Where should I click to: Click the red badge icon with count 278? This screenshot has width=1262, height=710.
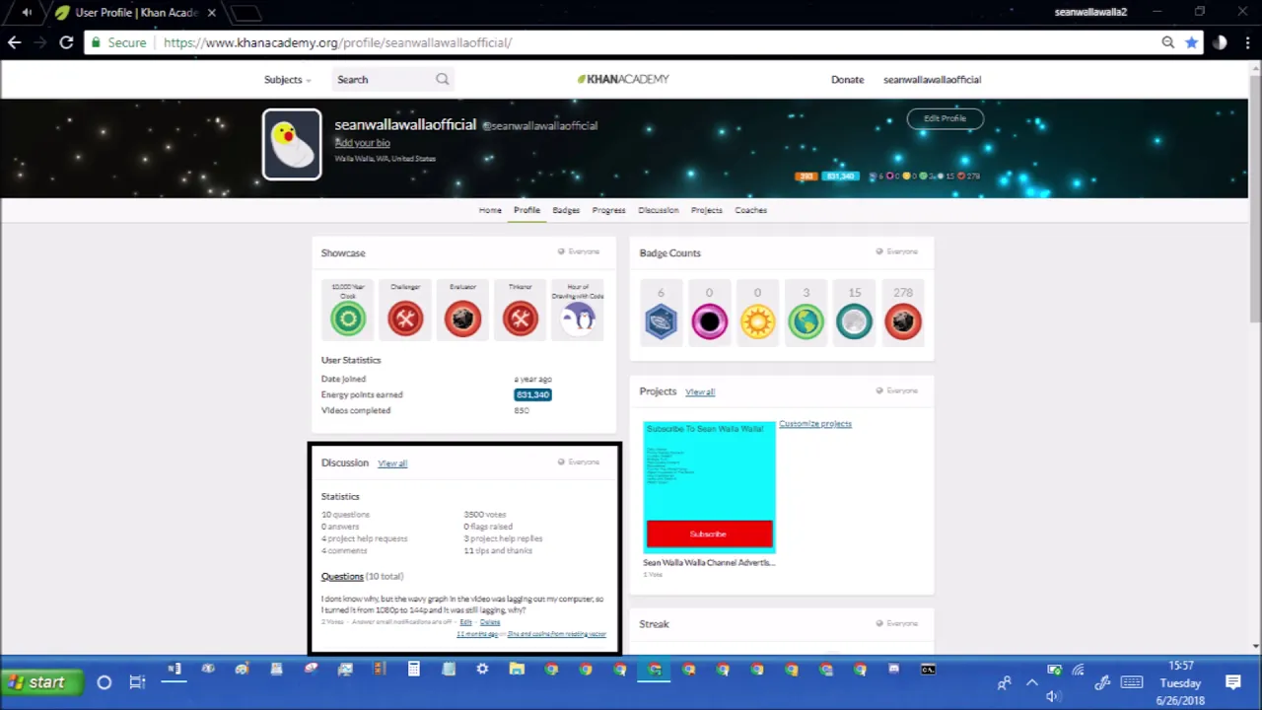[x=903, y=321]
